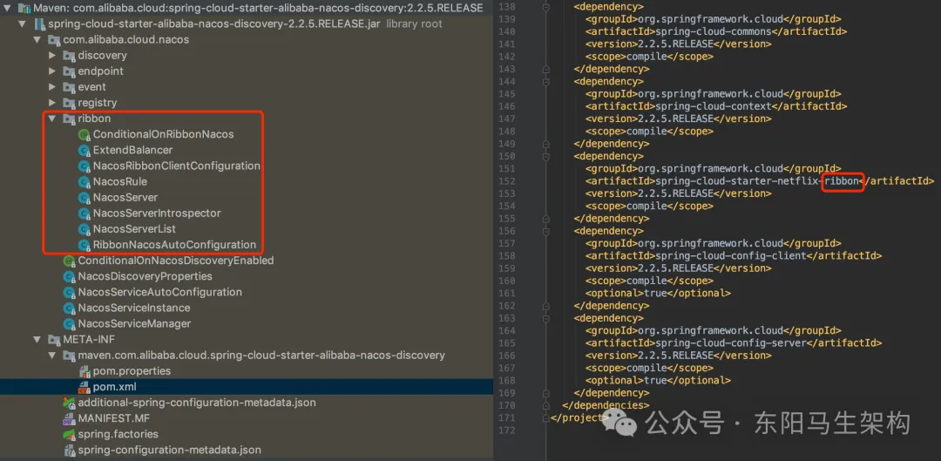The height and width of the screenshot is (461, 941).
Task: Click the NacosServerIntrospector class icon
Action: click(84, 214)
